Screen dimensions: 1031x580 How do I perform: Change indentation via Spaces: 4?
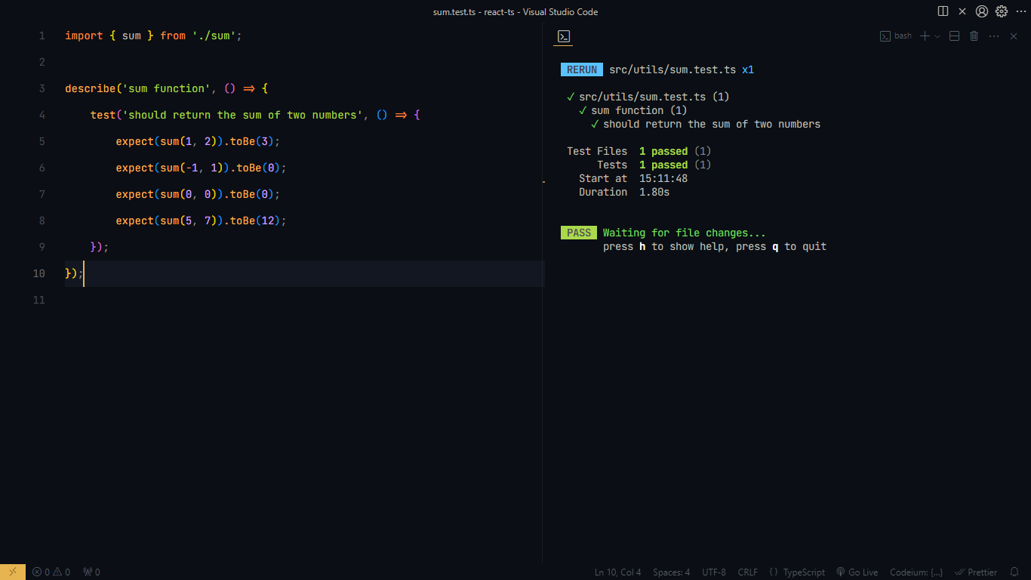coord(671,572)
